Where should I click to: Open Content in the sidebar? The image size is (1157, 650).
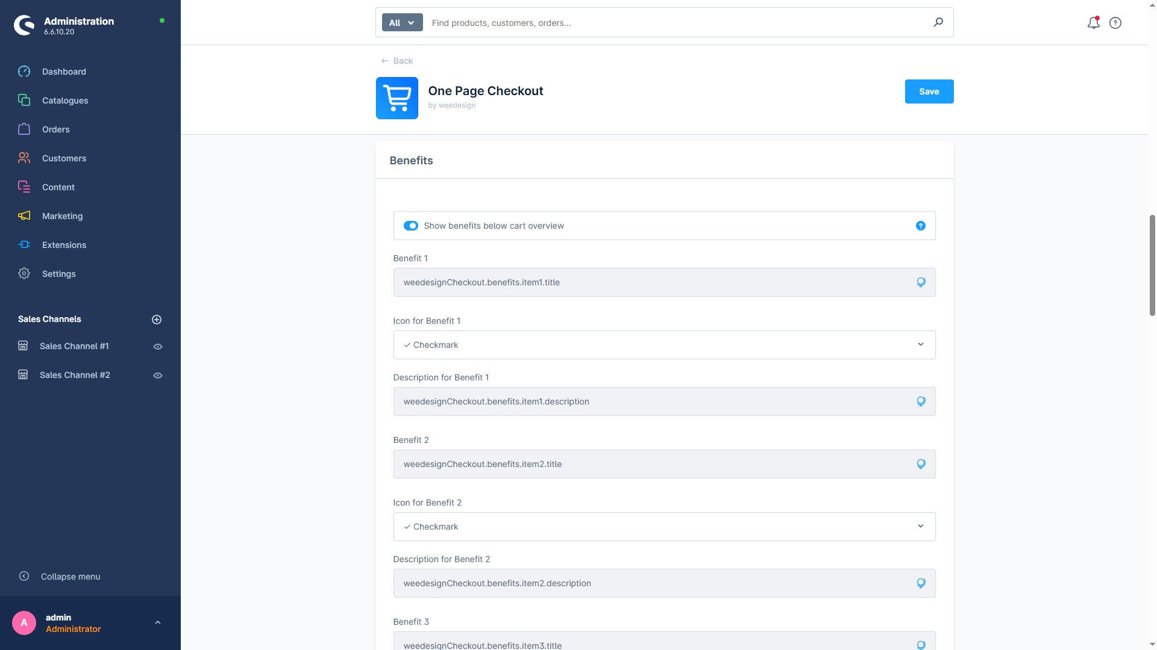pyautogui.click(x=58, y=187)
